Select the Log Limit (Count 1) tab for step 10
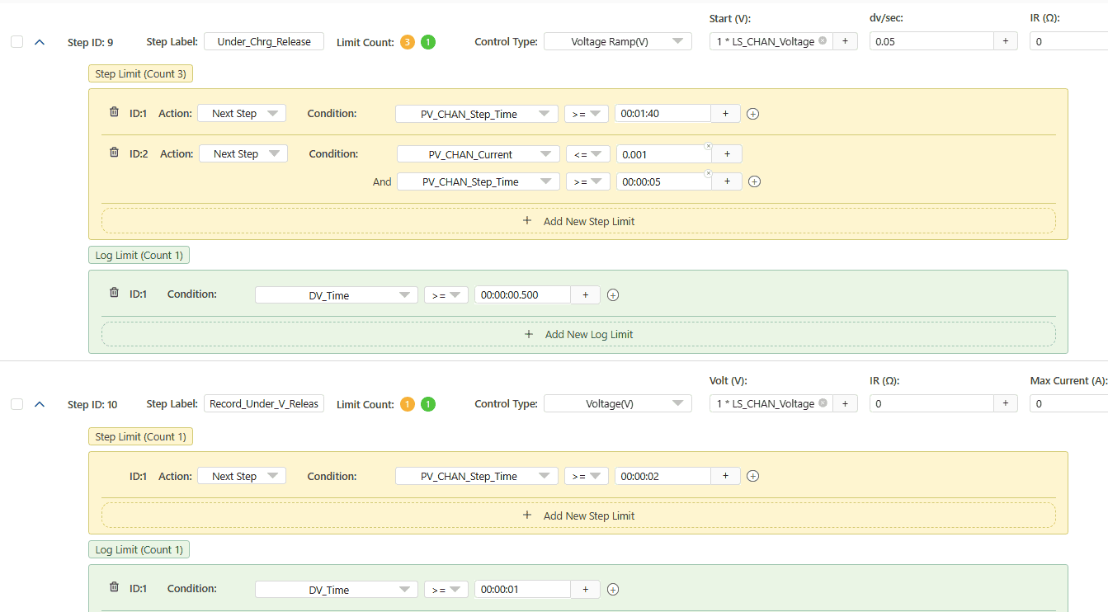Screen dimensions: 1108x612 (139, 548)
